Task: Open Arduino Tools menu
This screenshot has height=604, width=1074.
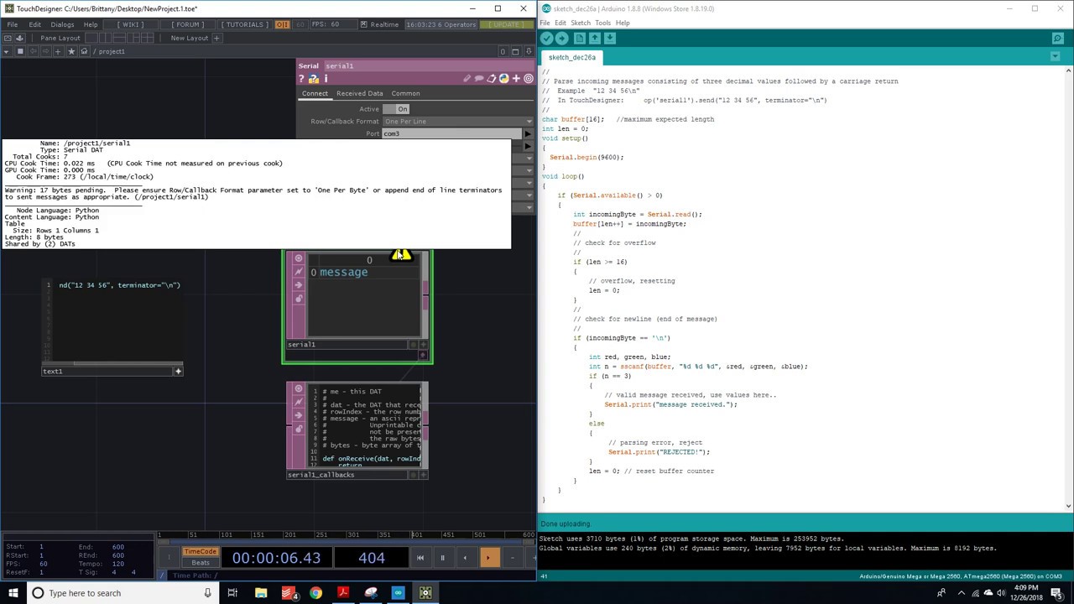Action: click(602, 23)
